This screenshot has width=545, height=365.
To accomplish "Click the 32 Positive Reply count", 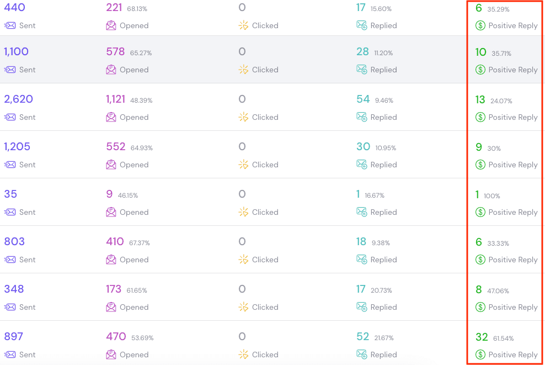I will (482, 337).
